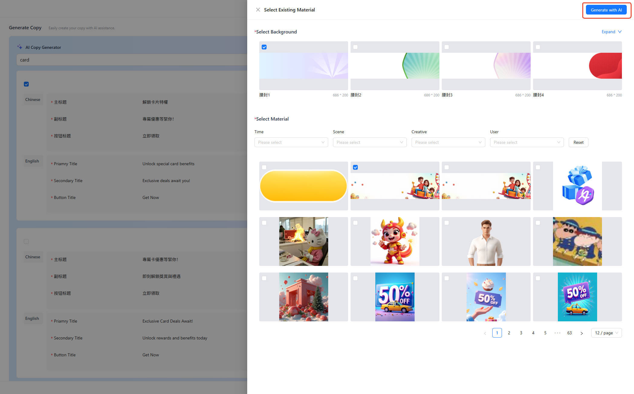This screenshot has width=634, height=394.
Task: Select the red dragon mascot material
Action: coord(395,241)
